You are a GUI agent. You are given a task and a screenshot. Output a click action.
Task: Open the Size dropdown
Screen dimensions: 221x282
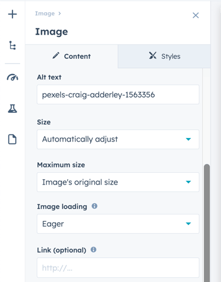pos(118,139)
